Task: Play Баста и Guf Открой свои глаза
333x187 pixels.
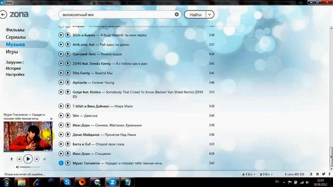Action: [61, 144]
